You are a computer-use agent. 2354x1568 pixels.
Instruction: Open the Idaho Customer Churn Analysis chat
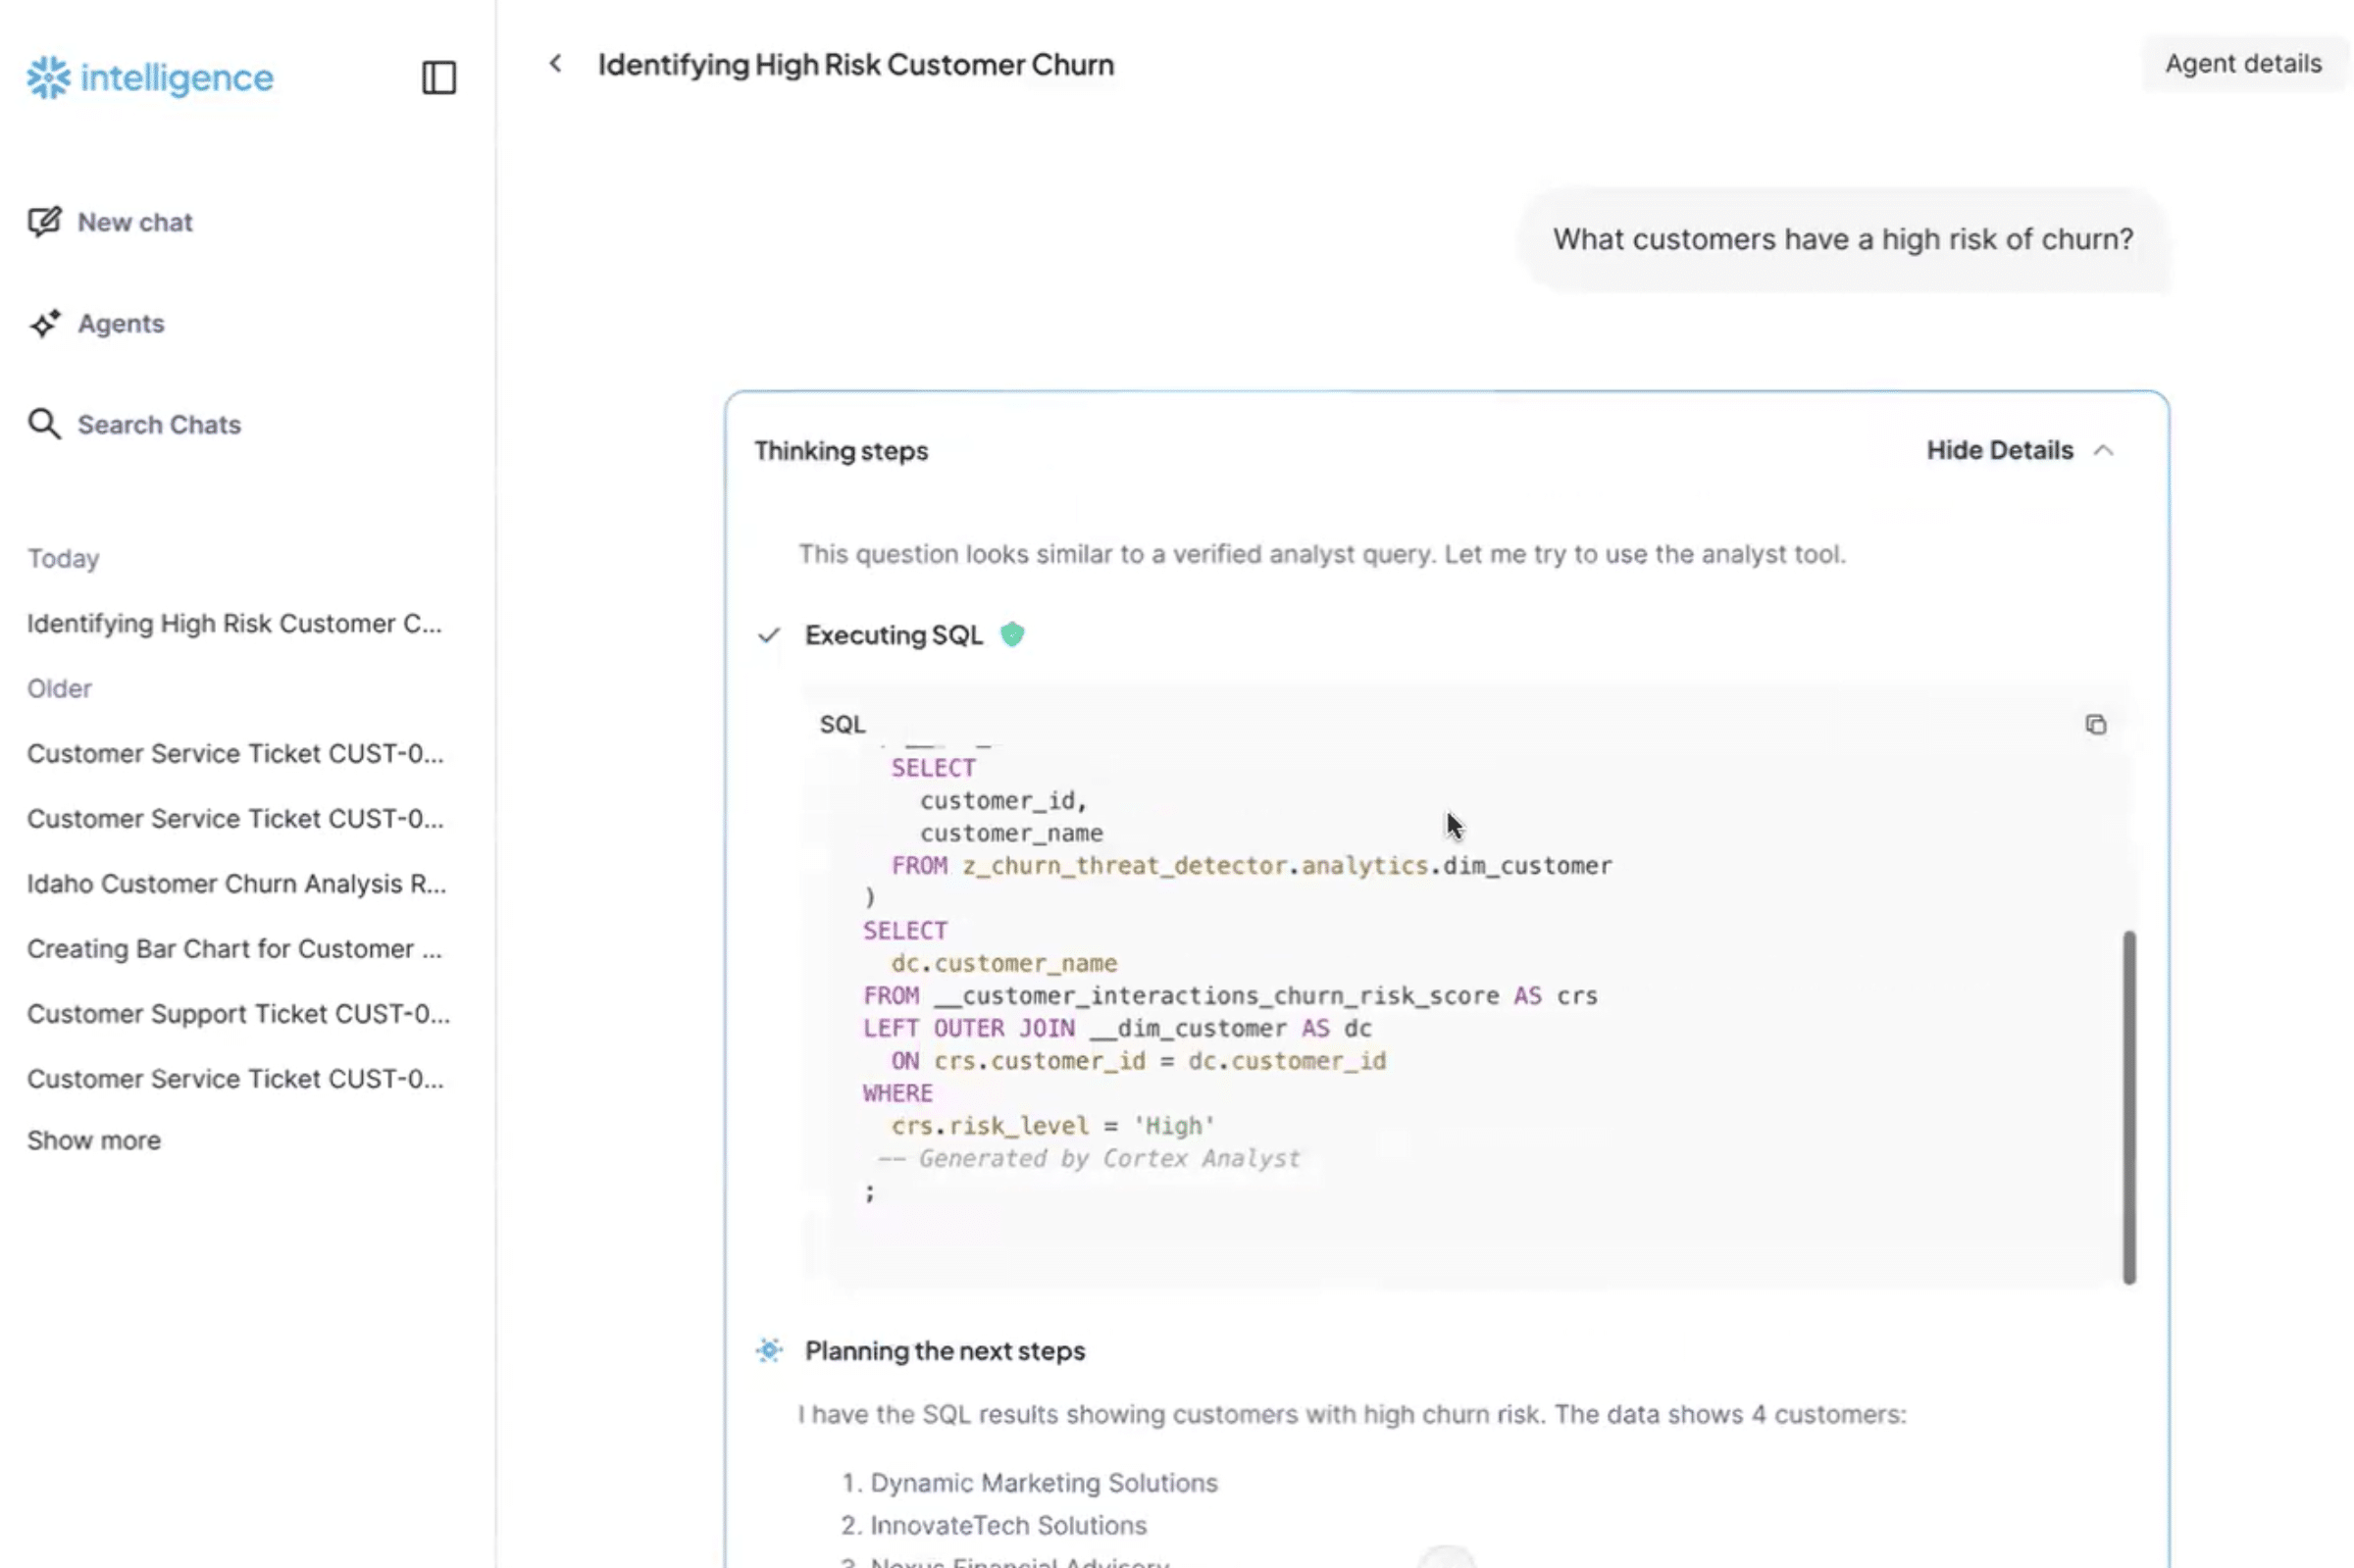236,883
